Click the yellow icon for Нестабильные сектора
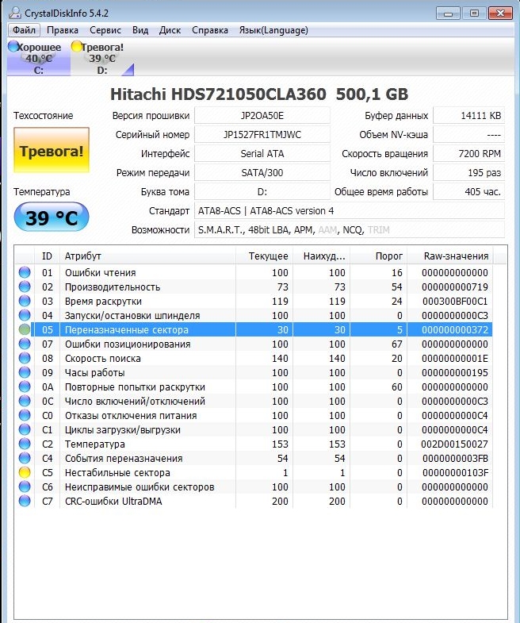The image size is (520, 623). (x=25, y=473)
